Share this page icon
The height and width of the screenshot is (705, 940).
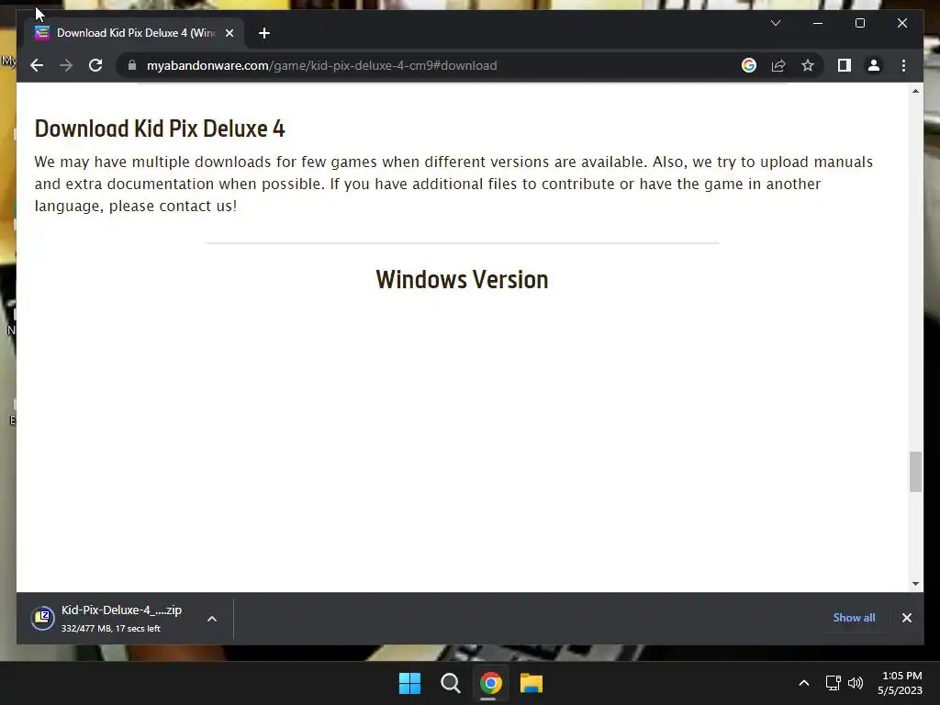point(778,65)
